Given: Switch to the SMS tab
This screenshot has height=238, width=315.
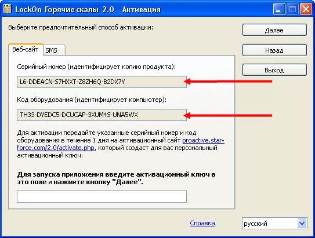Looking at the screenshot, I should [54, 50].
